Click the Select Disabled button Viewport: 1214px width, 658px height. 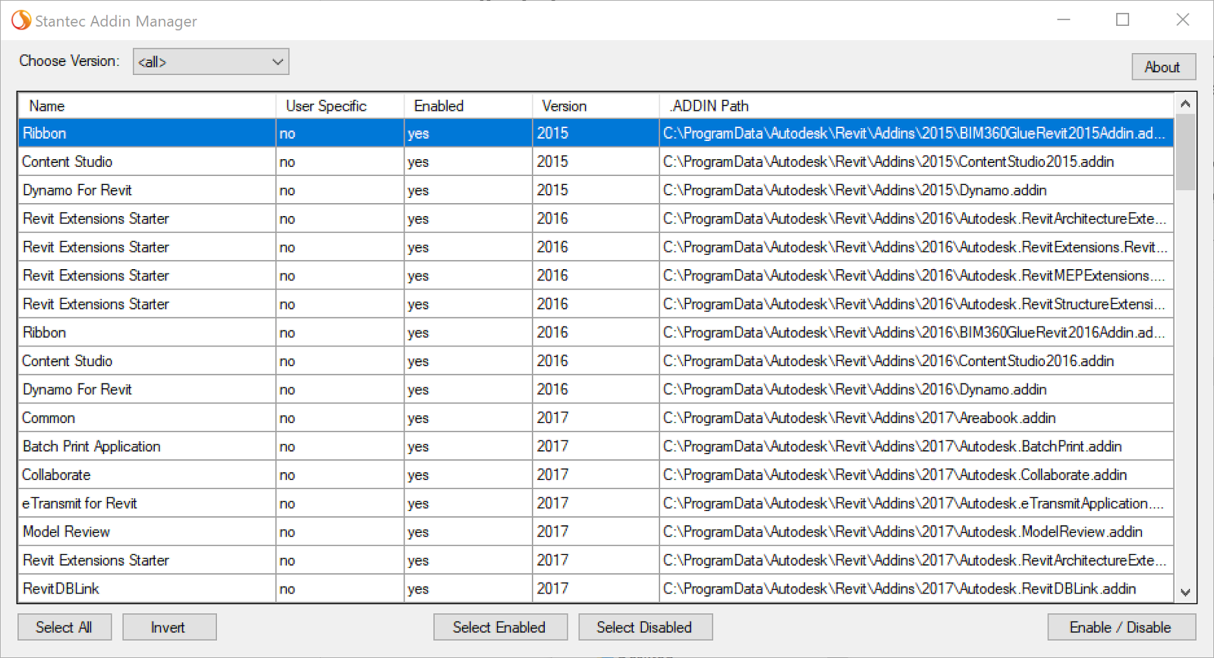coord(645,627)
